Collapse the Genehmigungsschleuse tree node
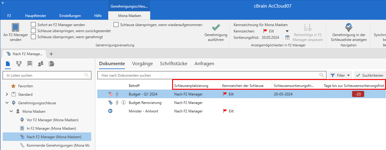 7,103
